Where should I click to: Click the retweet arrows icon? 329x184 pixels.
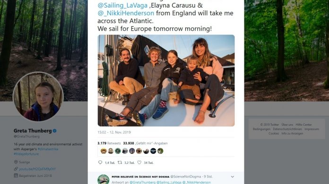[120, 162]
